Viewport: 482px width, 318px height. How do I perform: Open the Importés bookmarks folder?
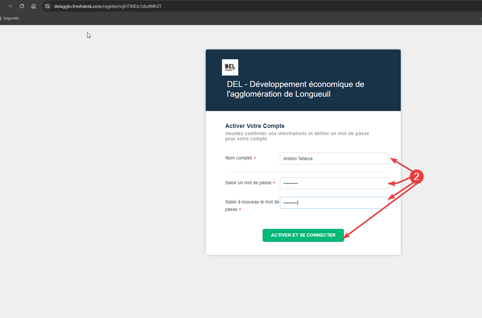(10, 18)
